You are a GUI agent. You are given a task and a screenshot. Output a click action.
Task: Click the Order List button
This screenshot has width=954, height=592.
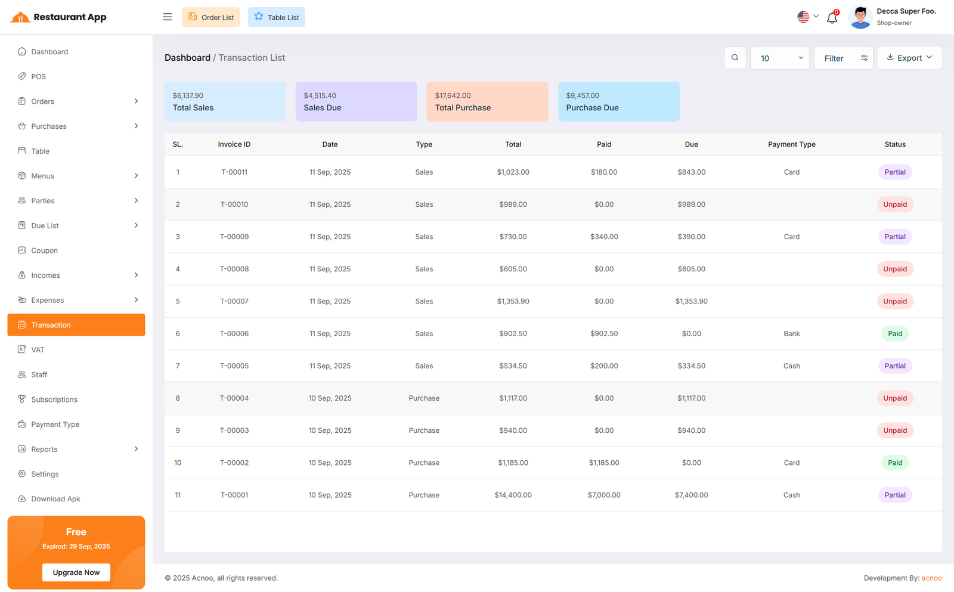(x=211, y=17)
